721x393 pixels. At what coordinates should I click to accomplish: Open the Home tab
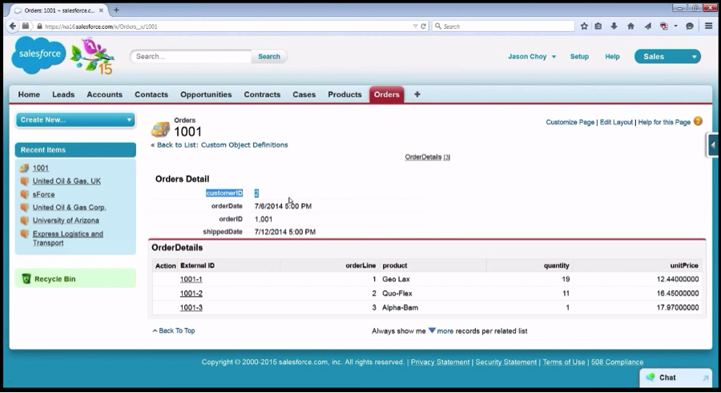[29, 95]
